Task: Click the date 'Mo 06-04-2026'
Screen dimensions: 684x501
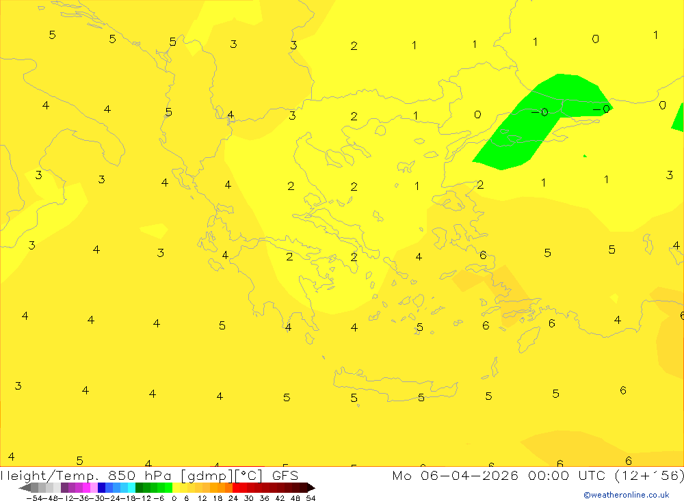Action: click(455, 475)
